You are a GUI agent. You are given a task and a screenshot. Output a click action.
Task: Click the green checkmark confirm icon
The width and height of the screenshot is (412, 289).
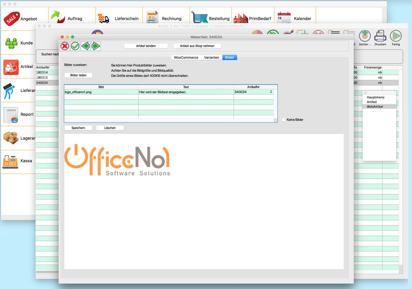click(75, 46)
